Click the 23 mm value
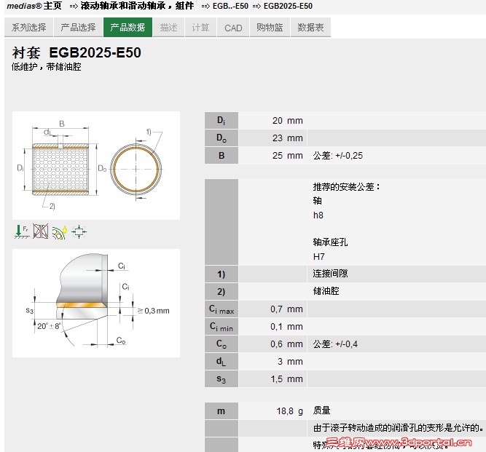Screen dimensions: 486x452 pos(288,138)
